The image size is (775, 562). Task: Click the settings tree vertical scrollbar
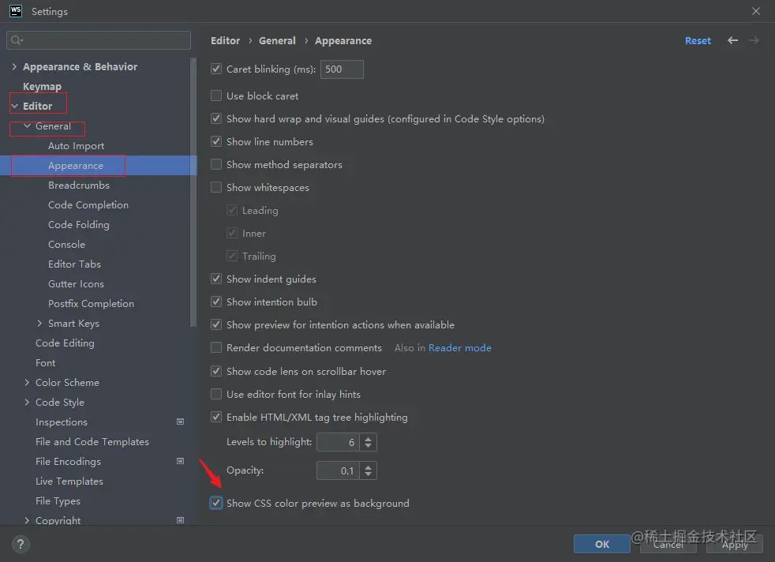pyautogui.click(x=193, y=193)
